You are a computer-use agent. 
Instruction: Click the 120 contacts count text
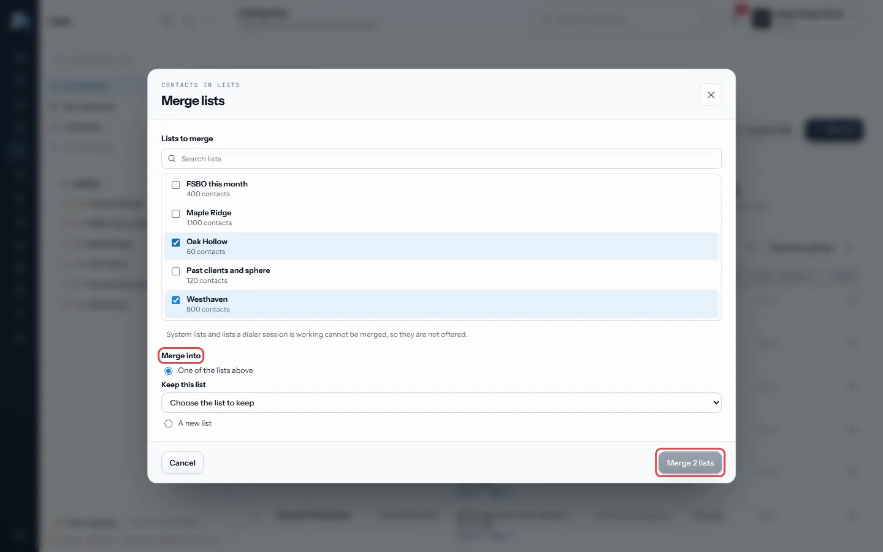207,280
